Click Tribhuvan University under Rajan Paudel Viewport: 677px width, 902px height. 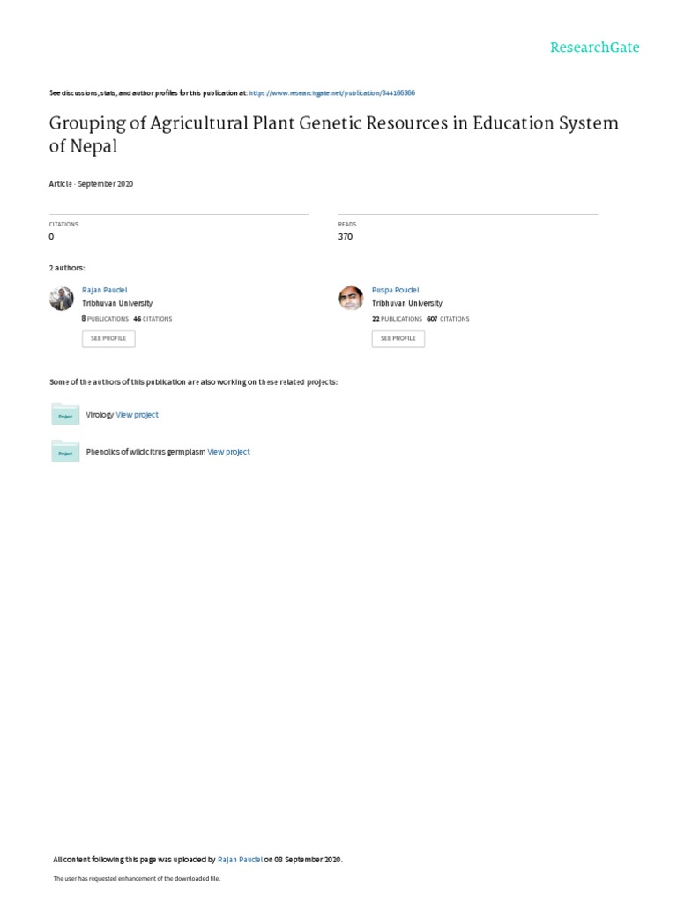[x=117, y=304]
